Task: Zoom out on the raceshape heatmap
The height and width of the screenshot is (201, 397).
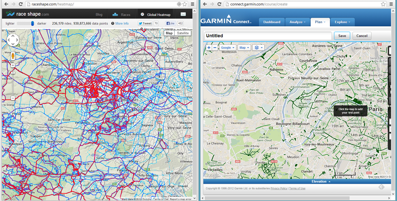Action: 13,98
